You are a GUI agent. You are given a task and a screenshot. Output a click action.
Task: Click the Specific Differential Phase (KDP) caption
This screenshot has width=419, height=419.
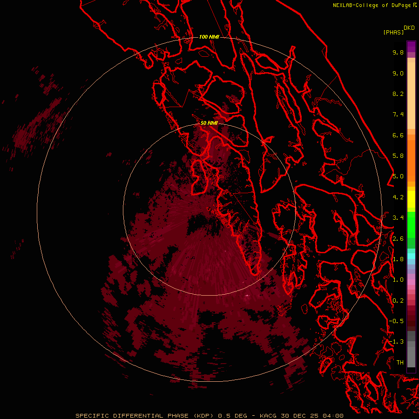pyautogui.click(x=145, y=416)
